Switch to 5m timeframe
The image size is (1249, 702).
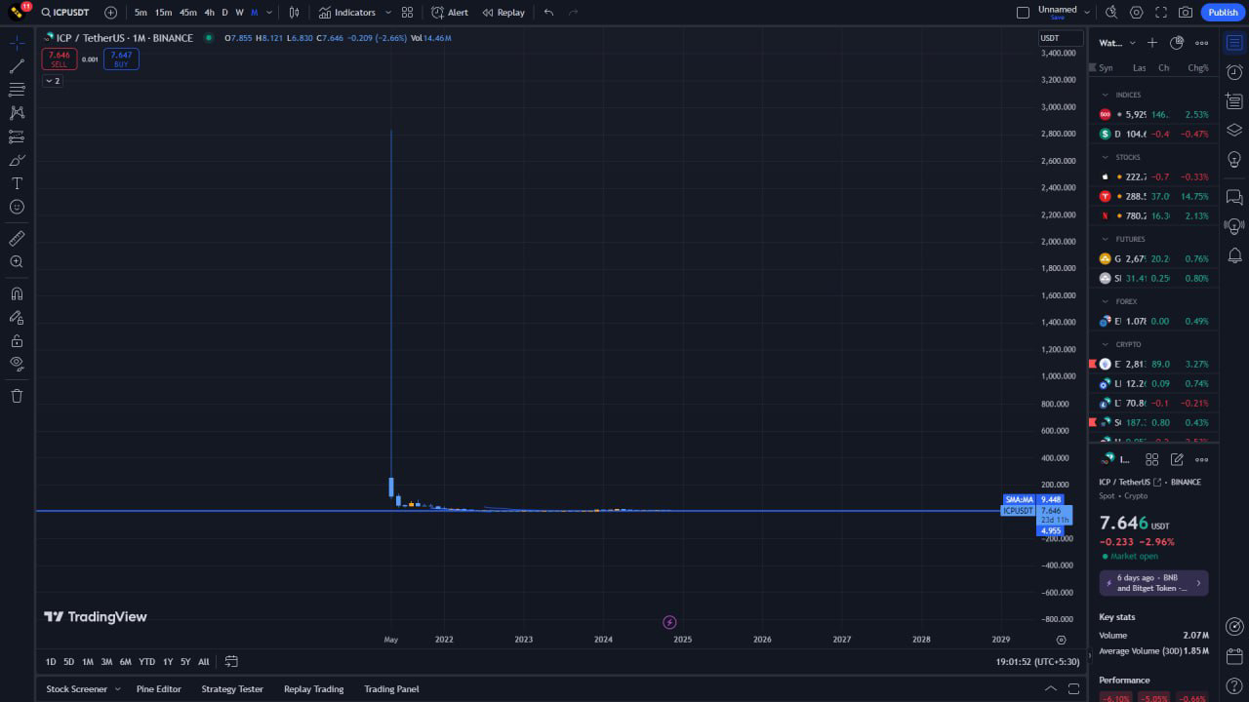tap(141, 13)
